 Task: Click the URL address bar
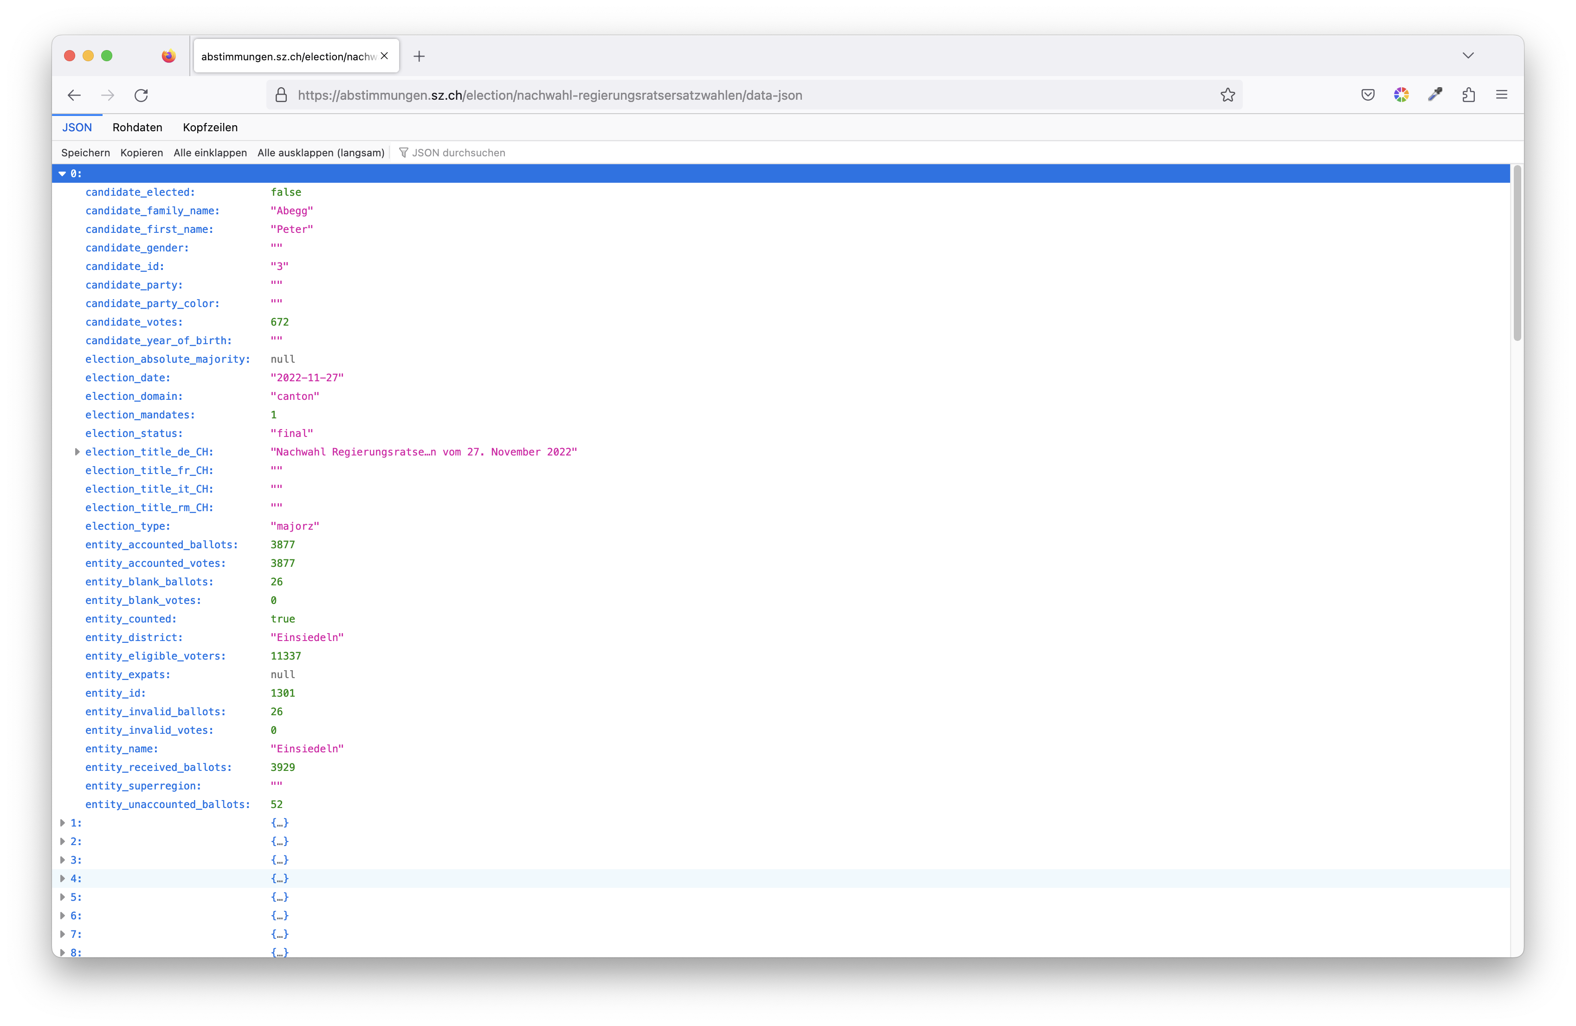(x=754, y=96)
